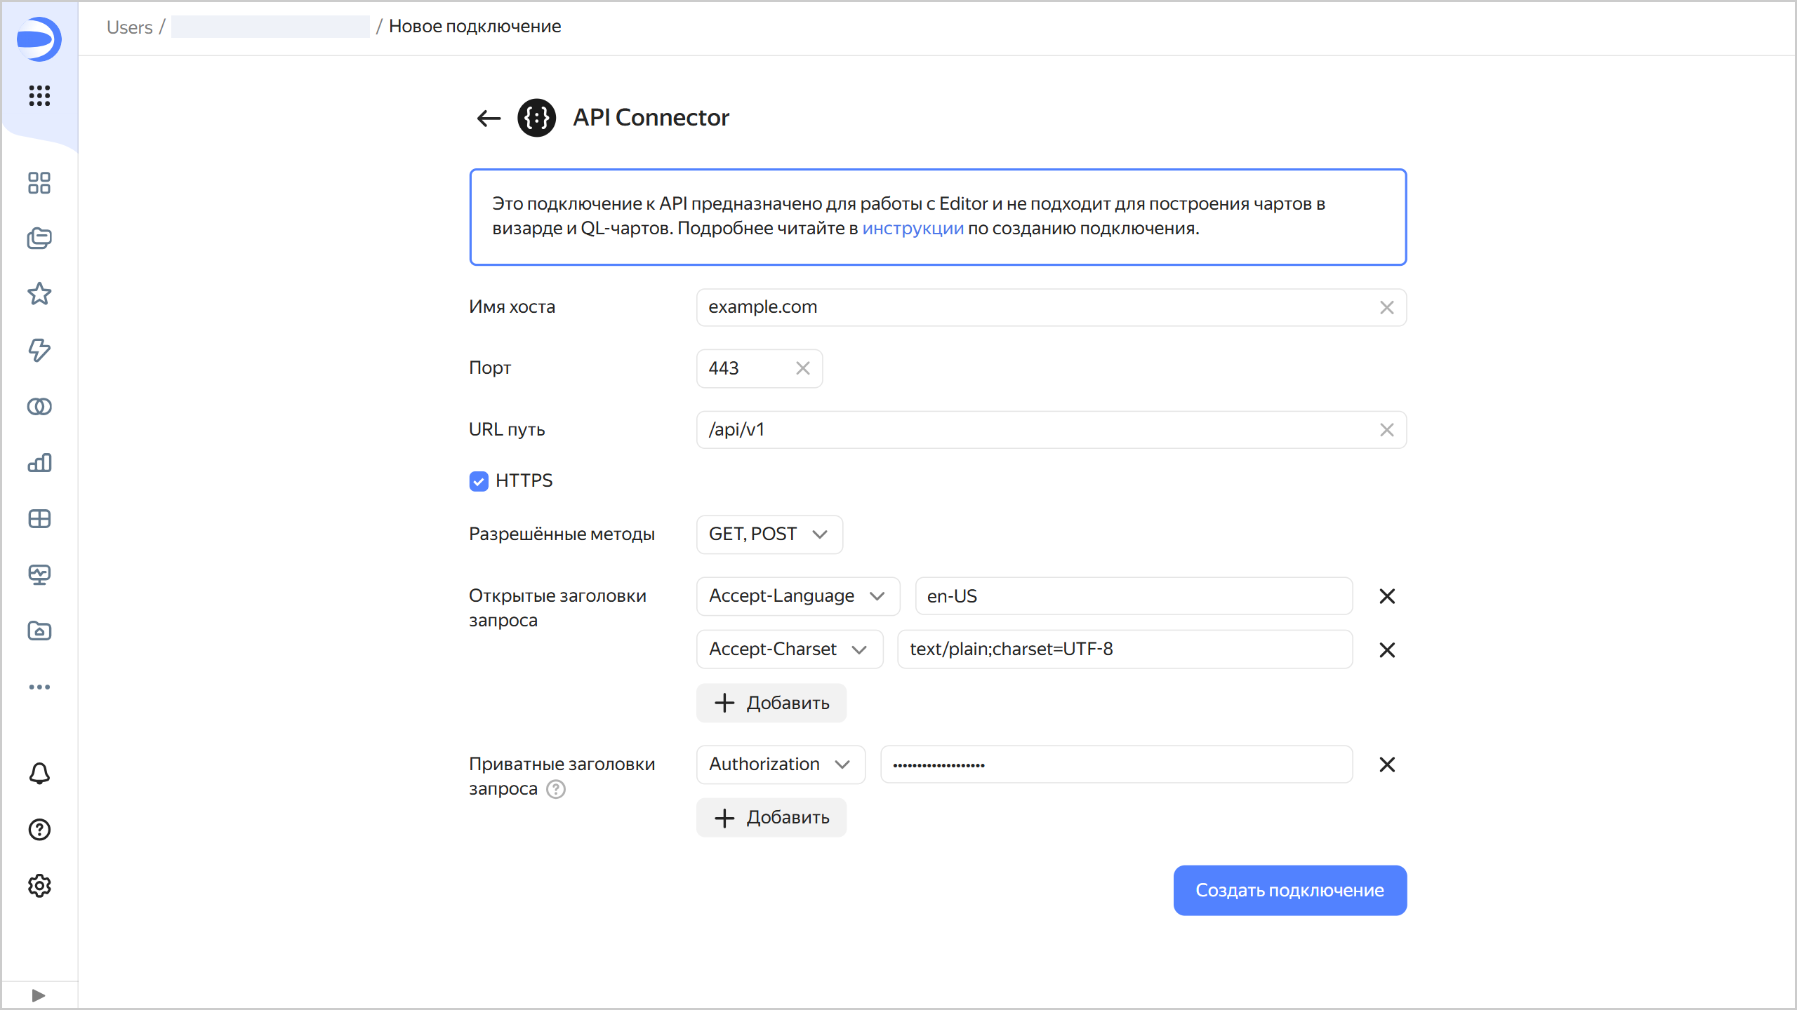Expand the allowed methods GET, POST dropdown

(x=769, y=534)
